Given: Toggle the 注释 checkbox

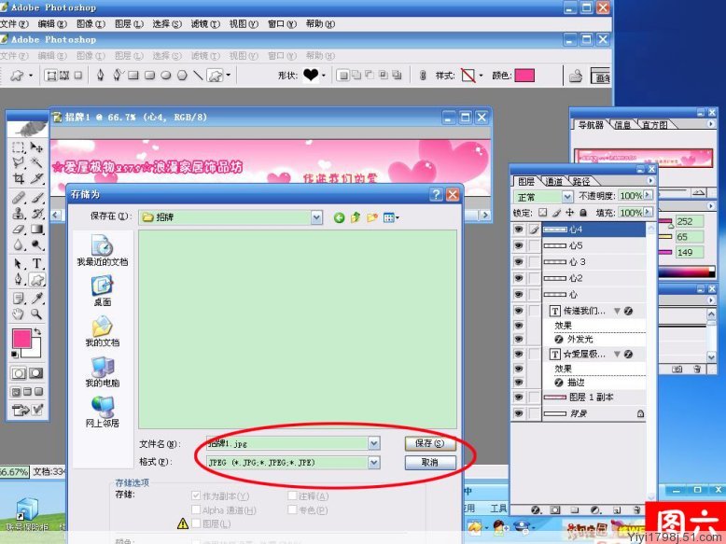Looking at the screenshot, I should pyautogui.click(x=292, y=495).
